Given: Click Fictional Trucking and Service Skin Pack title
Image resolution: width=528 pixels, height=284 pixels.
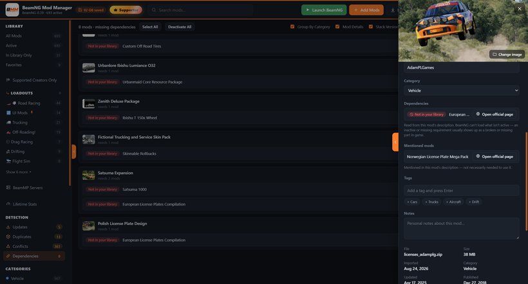Looking at the screenshot, I should (134, 137).
